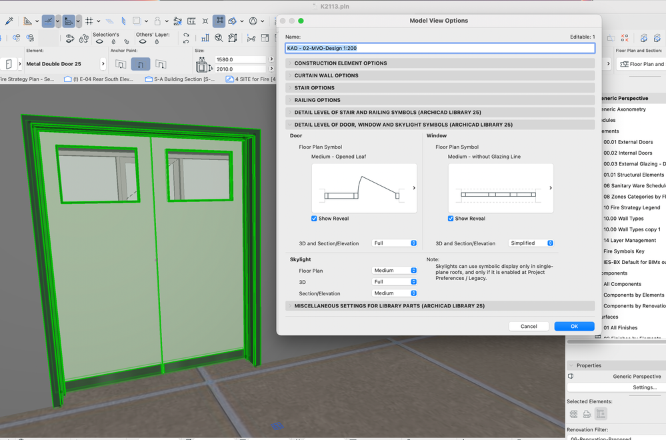Screen dimensions: 666x440
Task: Open Skylight Floor Plan Medium dropdown
Action: click(395, 271)
